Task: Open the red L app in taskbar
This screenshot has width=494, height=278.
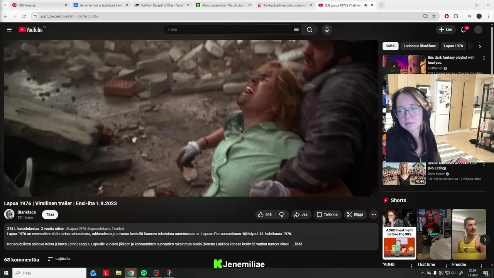Action: coord(106,273)
